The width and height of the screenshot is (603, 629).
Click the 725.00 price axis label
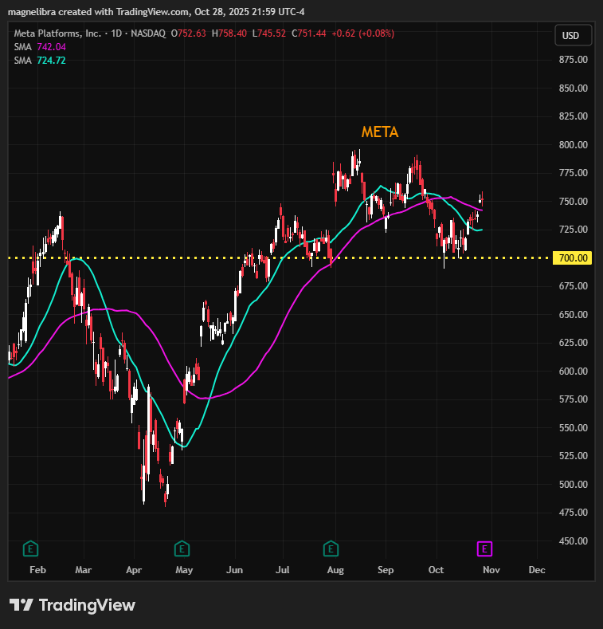point(574,230)
